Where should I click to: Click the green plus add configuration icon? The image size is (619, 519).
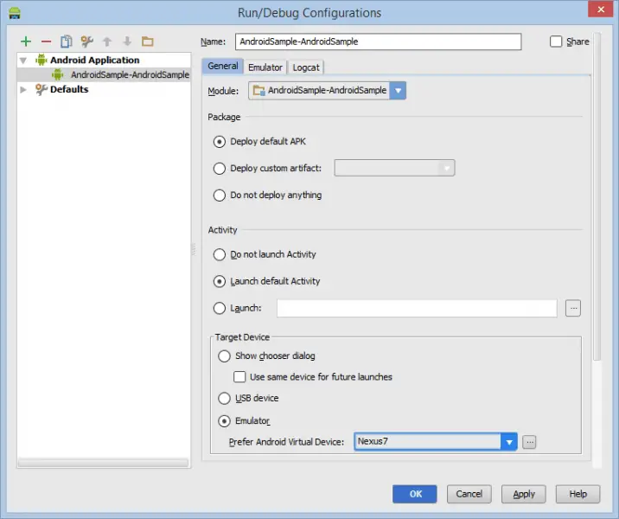[x=26, y=42]
